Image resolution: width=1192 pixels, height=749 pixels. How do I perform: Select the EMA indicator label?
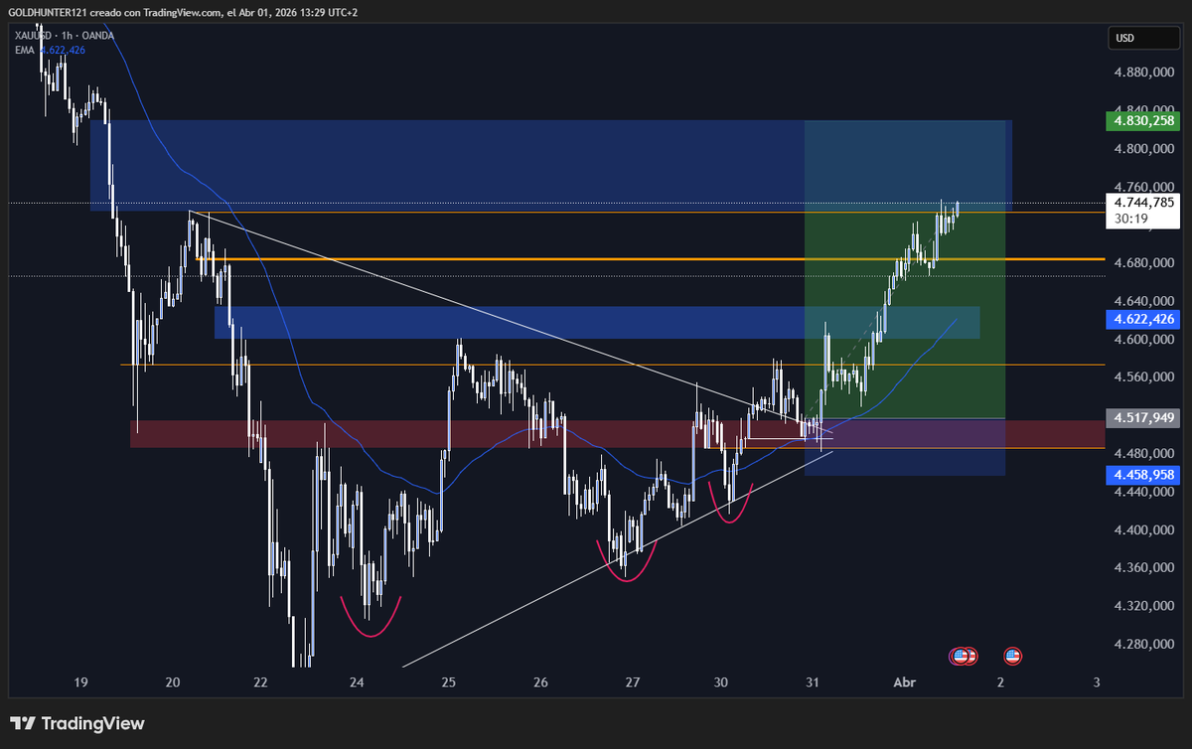point(25,49)
